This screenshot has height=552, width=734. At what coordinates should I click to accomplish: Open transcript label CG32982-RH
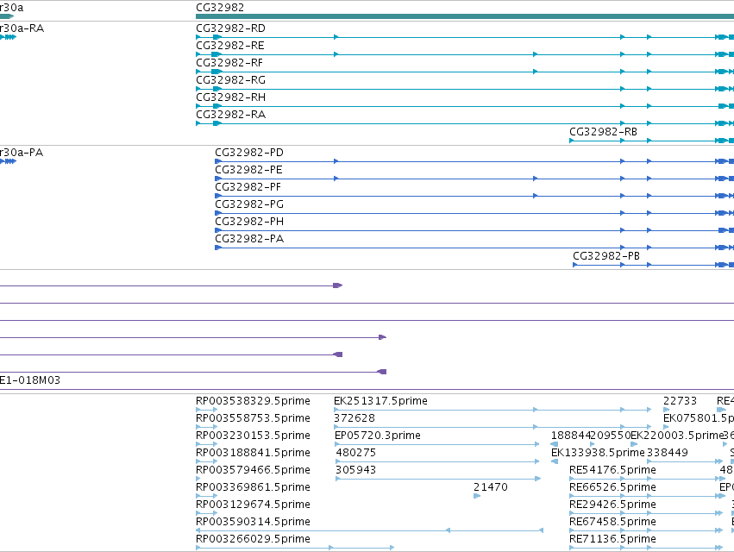[x=230, y=97]
